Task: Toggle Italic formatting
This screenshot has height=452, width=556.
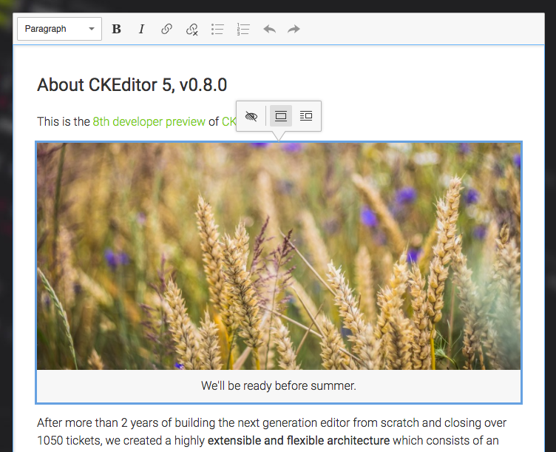Action: (141, 29)
